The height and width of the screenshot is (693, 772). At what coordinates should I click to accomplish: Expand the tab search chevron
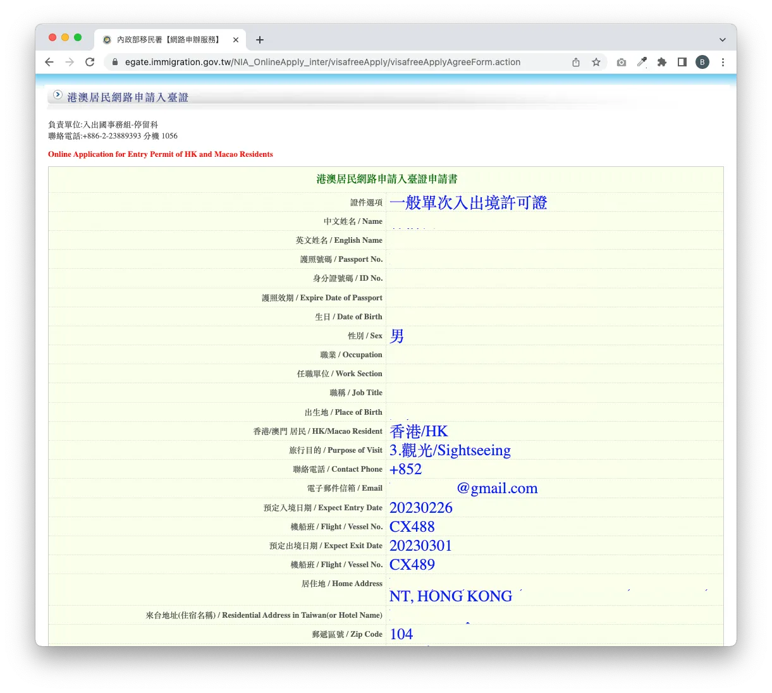click(723, 40)
